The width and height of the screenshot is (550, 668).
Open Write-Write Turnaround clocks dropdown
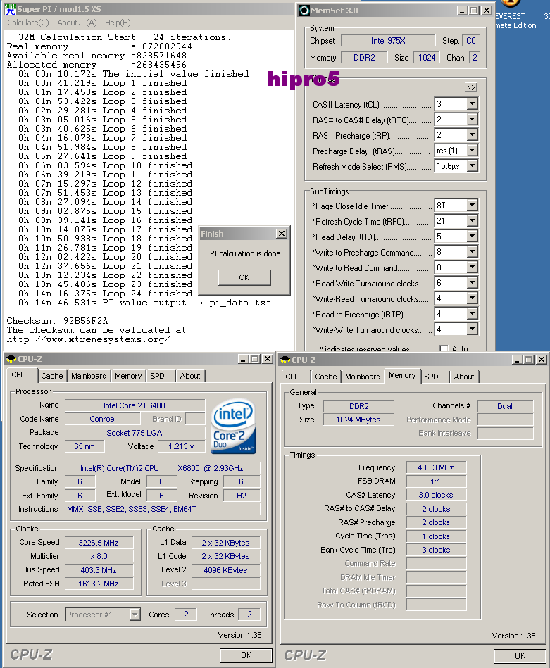[x=472, y=329]
